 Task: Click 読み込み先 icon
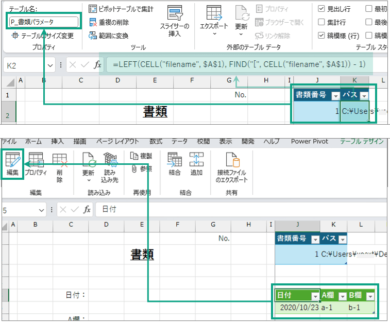pyautogui.click(x=110, y=160)
